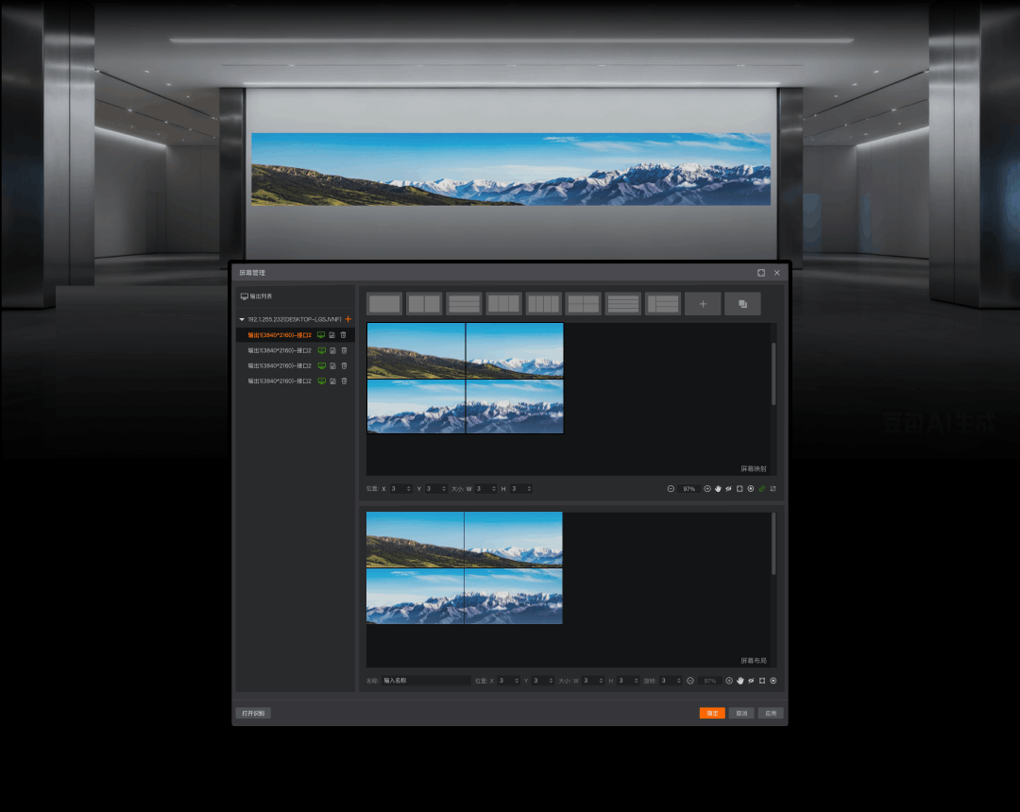The height and width of the screenshot is (812, 1020).
Task: Edit the fourth output row
Action: coord(332,381)
